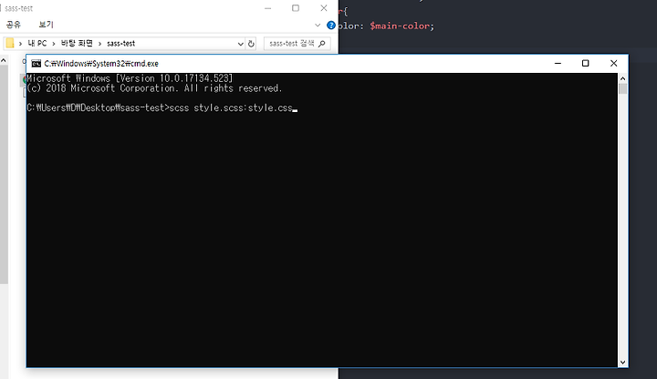657x379 pixels.
Task: Open the 공유 tab in File Explorer
Action: pos(14,25)
